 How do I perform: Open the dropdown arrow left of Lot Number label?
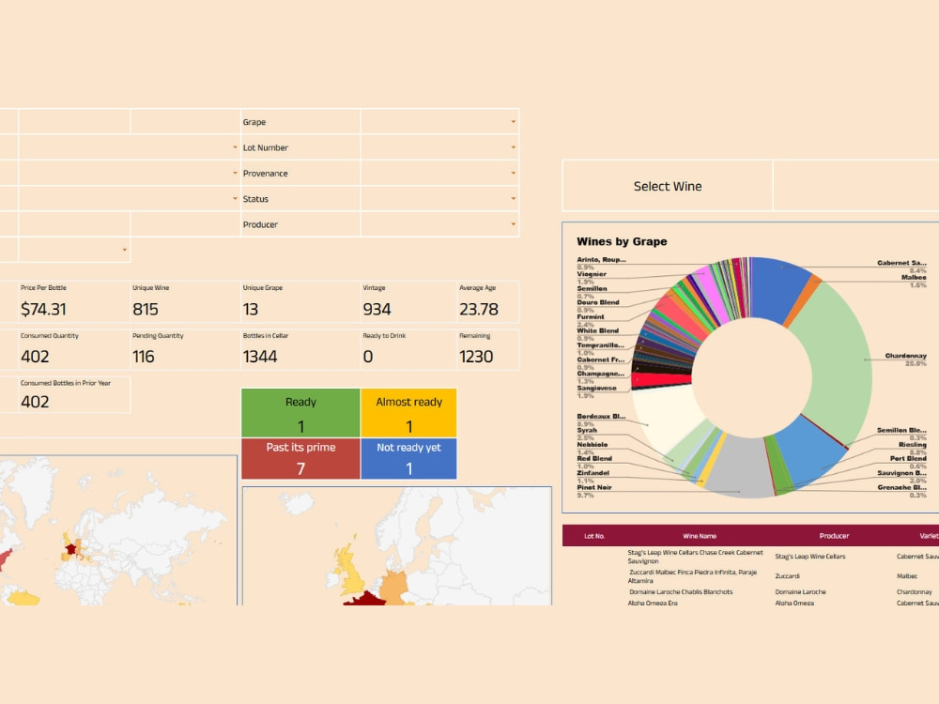click(x=235, y=147)
